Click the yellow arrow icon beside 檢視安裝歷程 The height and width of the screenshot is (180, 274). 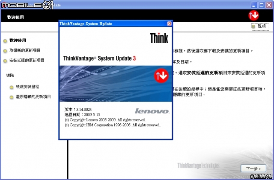(x=12, y=87)
